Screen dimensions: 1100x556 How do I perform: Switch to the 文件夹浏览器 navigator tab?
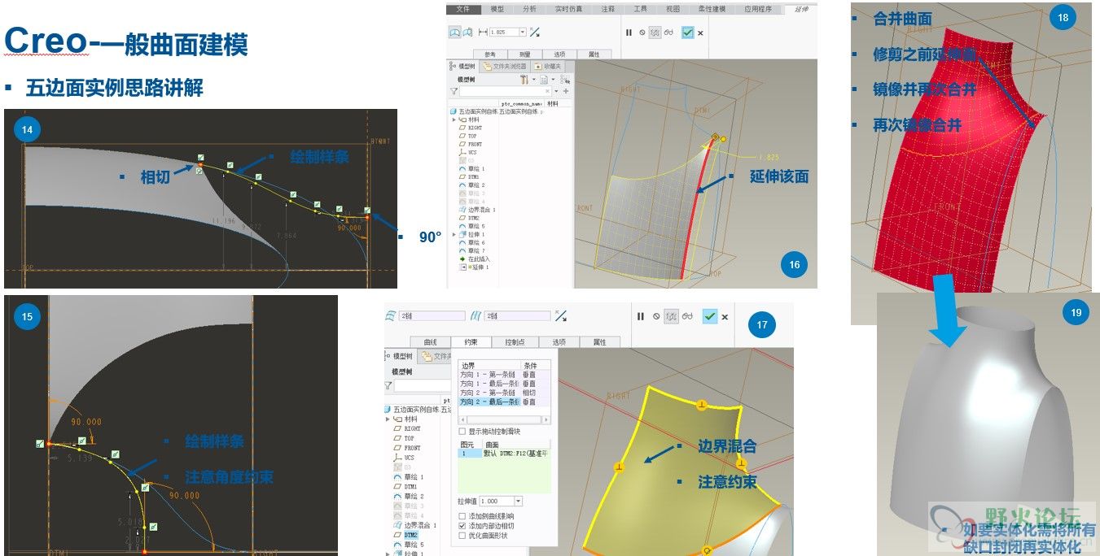coord(506,66)
